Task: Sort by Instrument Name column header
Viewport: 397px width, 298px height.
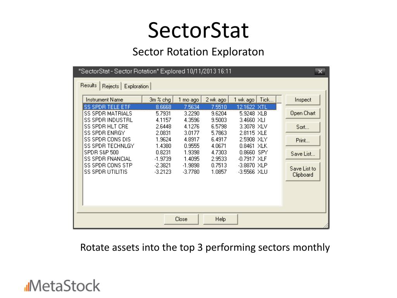Action: coord(113,100)
